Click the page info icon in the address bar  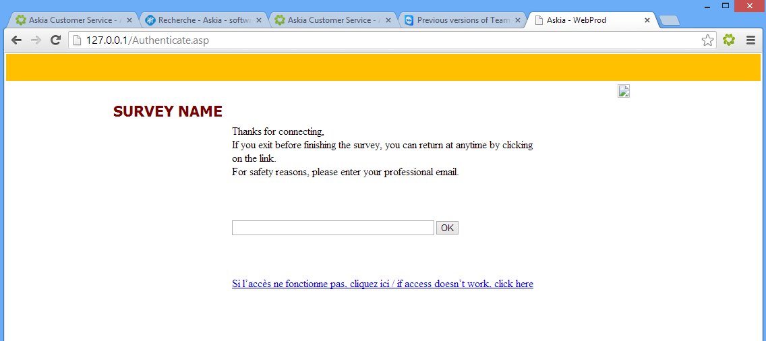(77, 40)
